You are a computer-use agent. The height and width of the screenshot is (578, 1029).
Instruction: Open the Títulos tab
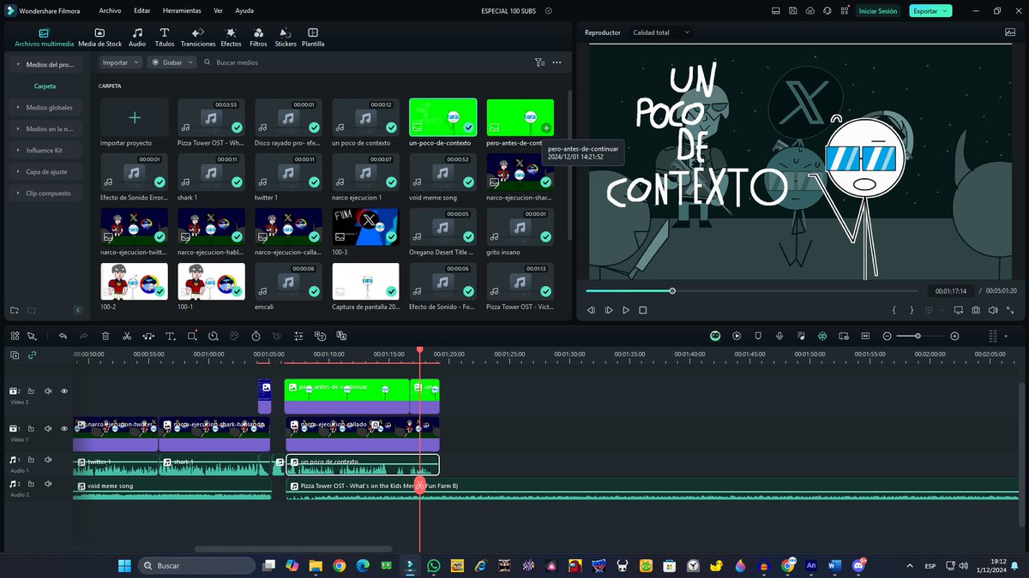(165, 37)
